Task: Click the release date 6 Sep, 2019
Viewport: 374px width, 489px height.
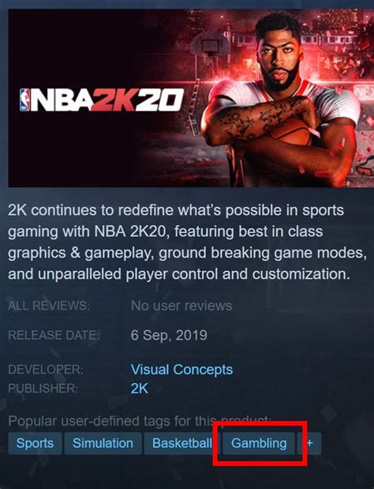Action: pos(169,335)
